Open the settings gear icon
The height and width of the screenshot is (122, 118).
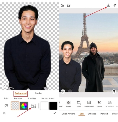click(x=115, y=5)
